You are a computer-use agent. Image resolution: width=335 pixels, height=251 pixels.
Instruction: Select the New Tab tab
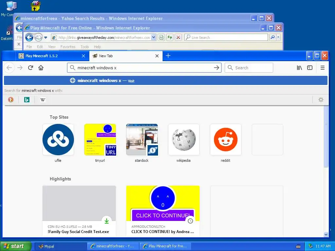click(126, 56)
